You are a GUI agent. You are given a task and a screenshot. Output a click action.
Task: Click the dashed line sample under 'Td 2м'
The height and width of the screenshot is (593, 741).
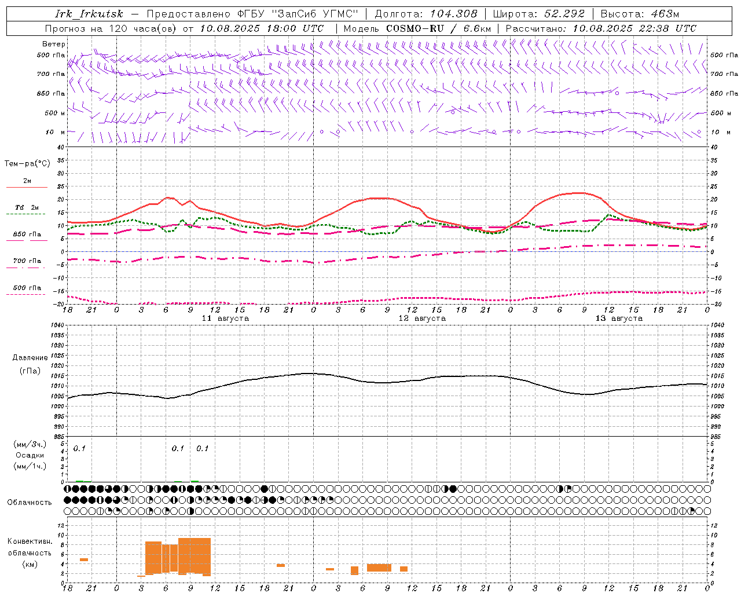pyautogui.click(x=25, y=214)
